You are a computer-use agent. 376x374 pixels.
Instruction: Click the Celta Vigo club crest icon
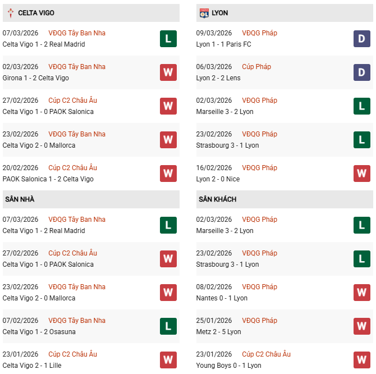(x=10, y=13)
